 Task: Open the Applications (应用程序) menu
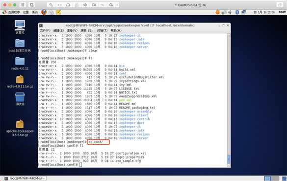pyautogui.click(x=14, y=12)
